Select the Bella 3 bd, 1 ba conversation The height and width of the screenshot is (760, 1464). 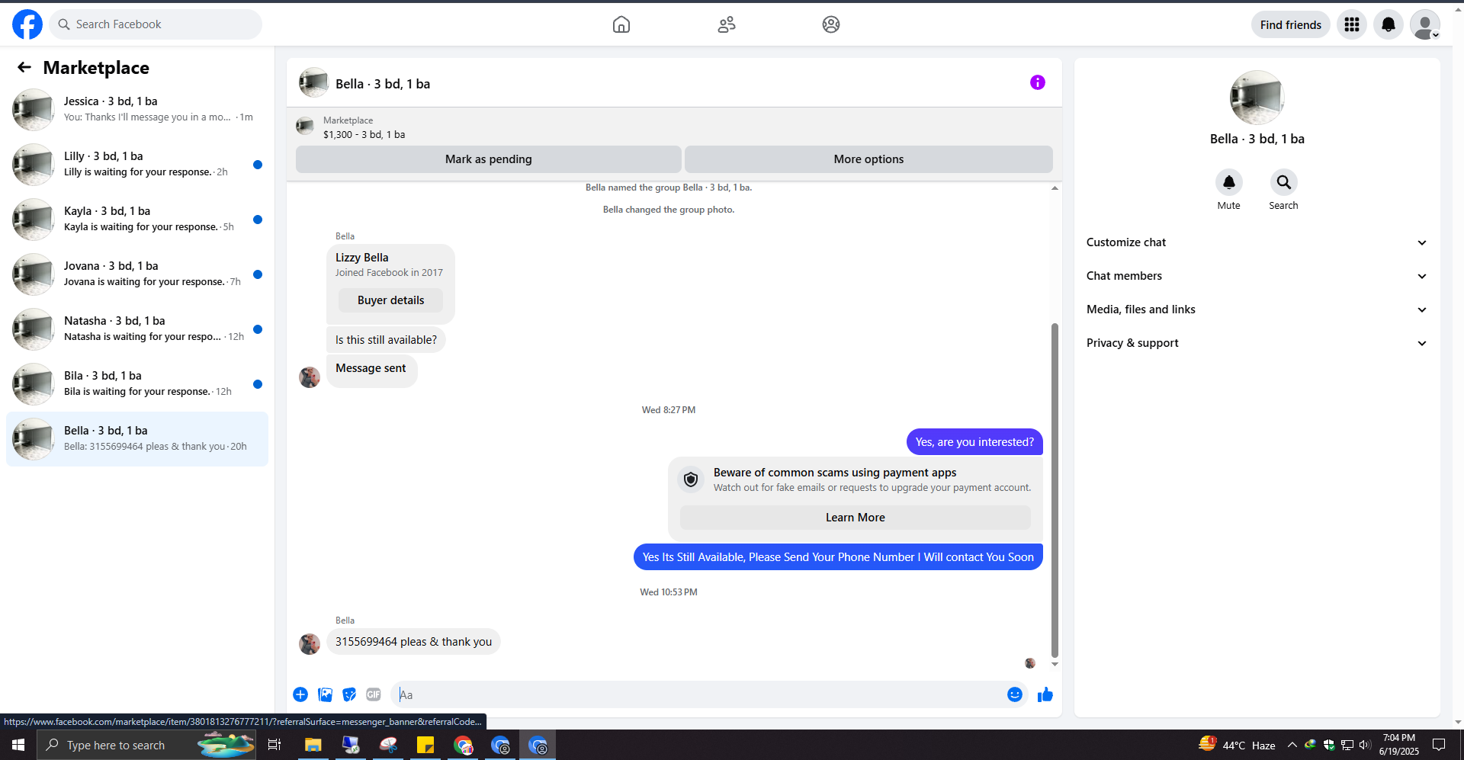coord(137,439)
